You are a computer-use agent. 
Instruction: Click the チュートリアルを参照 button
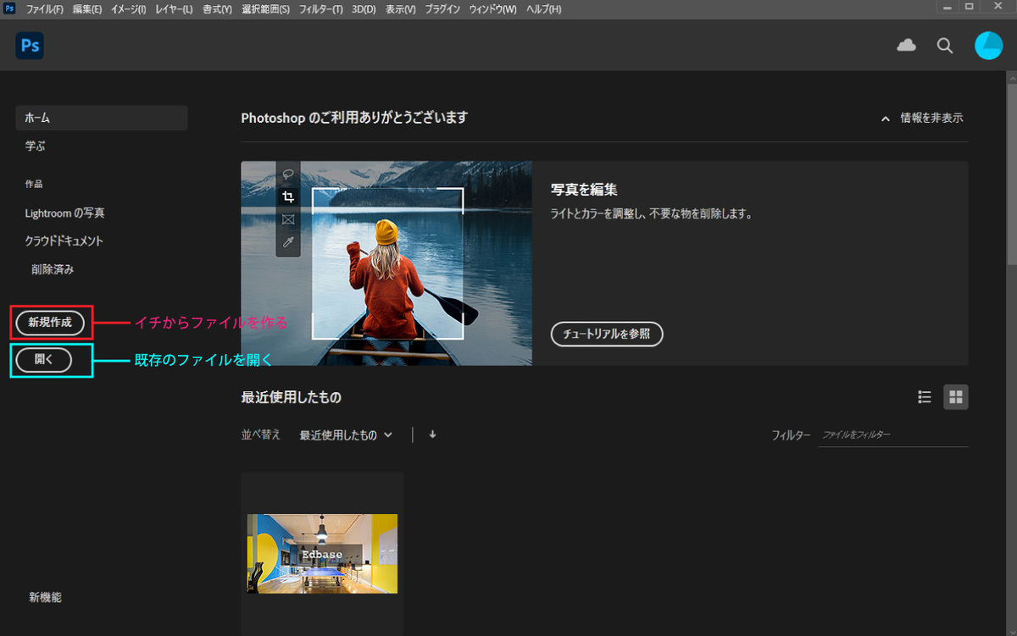607,334
